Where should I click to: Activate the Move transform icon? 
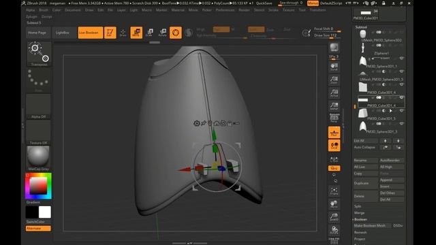coord(136,33)
